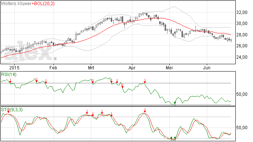Click the RSI(14) indicator label
Image resolution: width=253 pixels, height=142 pixels.
(9, 74)
